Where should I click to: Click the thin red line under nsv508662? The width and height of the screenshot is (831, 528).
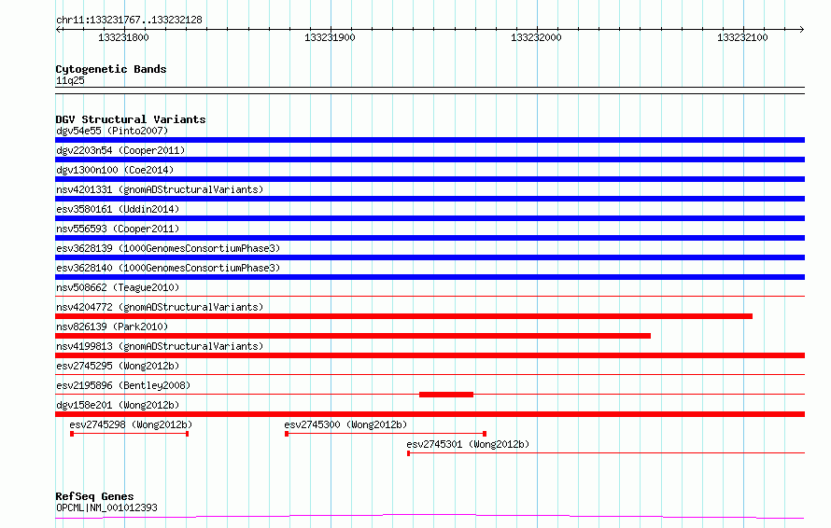click(430, 296)
